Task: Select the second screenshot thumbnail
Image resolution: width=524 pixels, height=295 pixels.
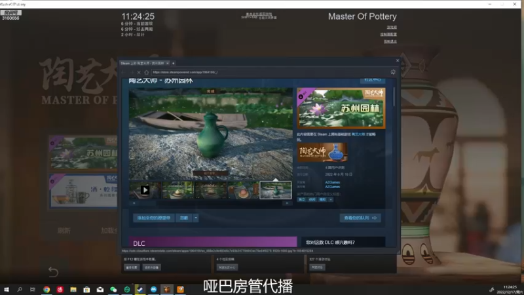Action: 178,190
